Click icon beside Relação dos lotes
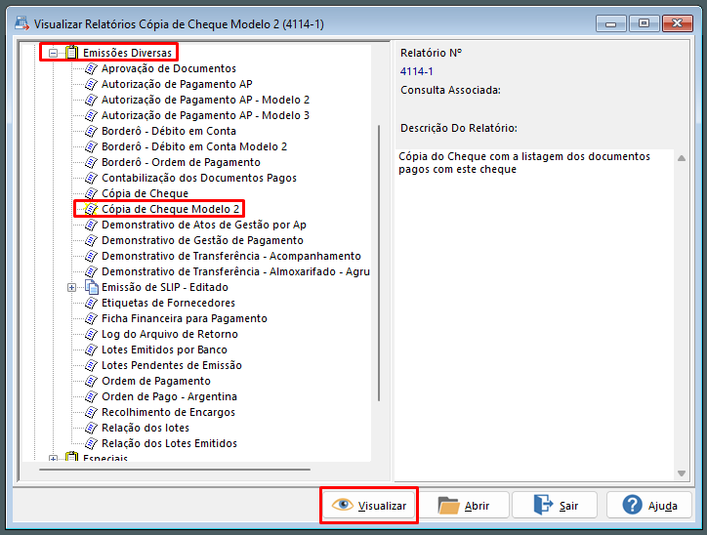 tap(92, 428)
